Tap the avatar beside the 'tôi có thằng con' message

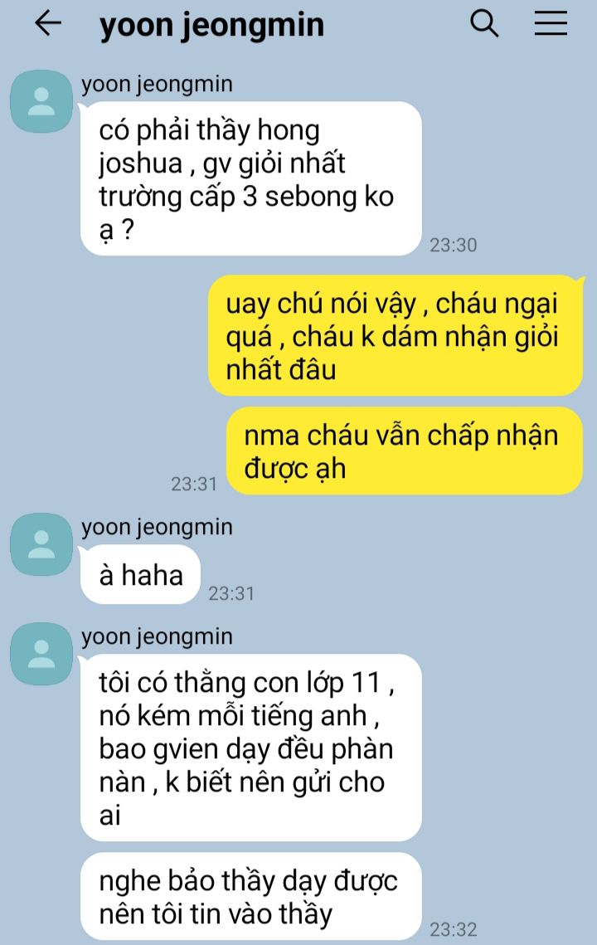[x=41, y=654]
